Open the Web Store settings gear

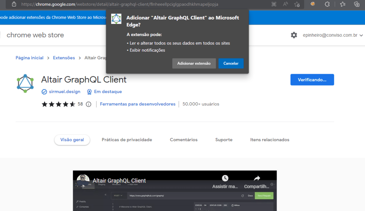pyautogui.click(x=294, y=35)
